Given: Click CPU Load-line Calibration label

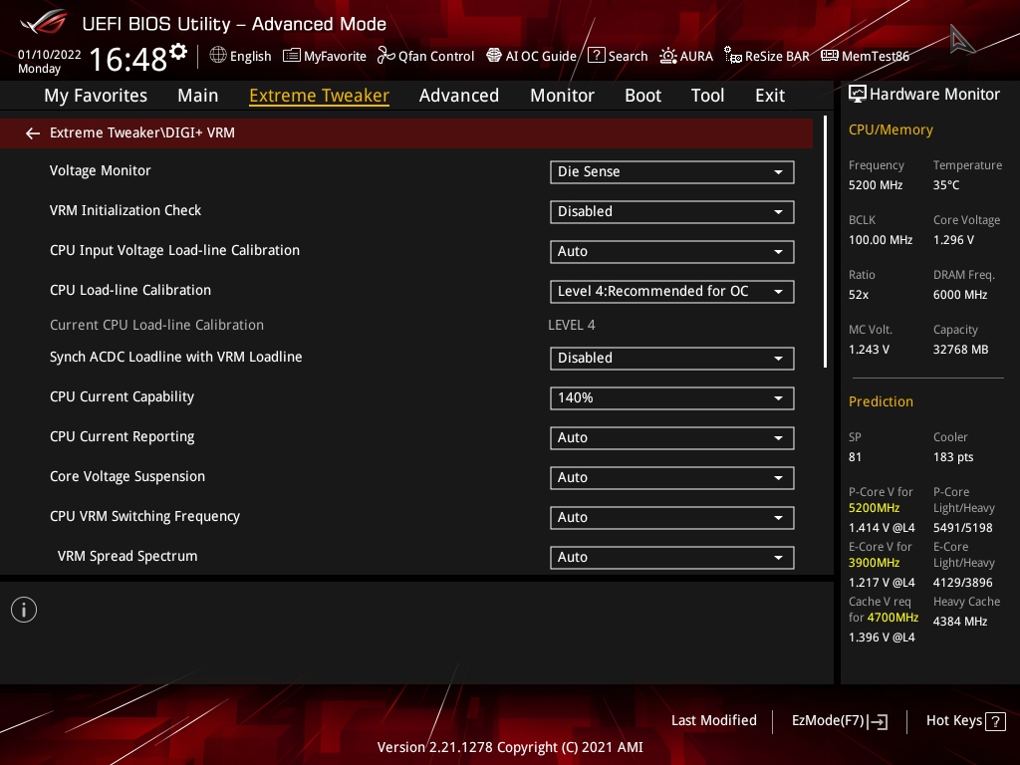Looking at the screenshot, I should 130,290.
